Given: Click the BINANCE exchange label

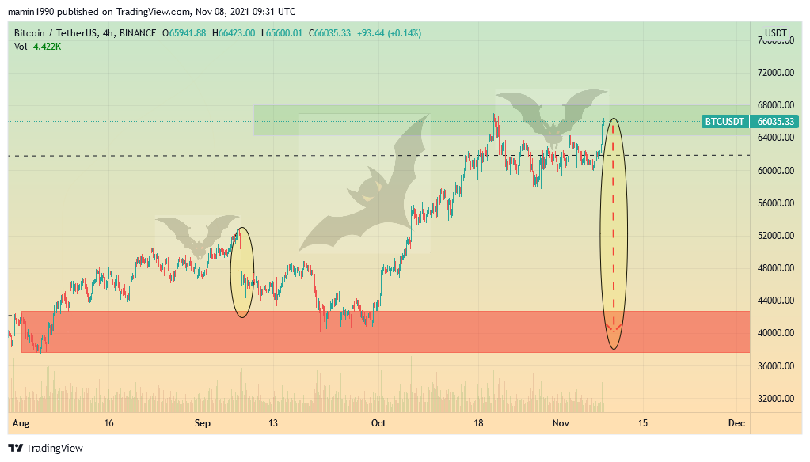Looking at the screenshot, I should (138, 33).
